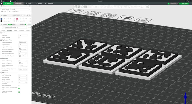Toggle Detect narrow internal solid infill checkbox
Viewport: 192px width, 104px height.
click(19, 88)
